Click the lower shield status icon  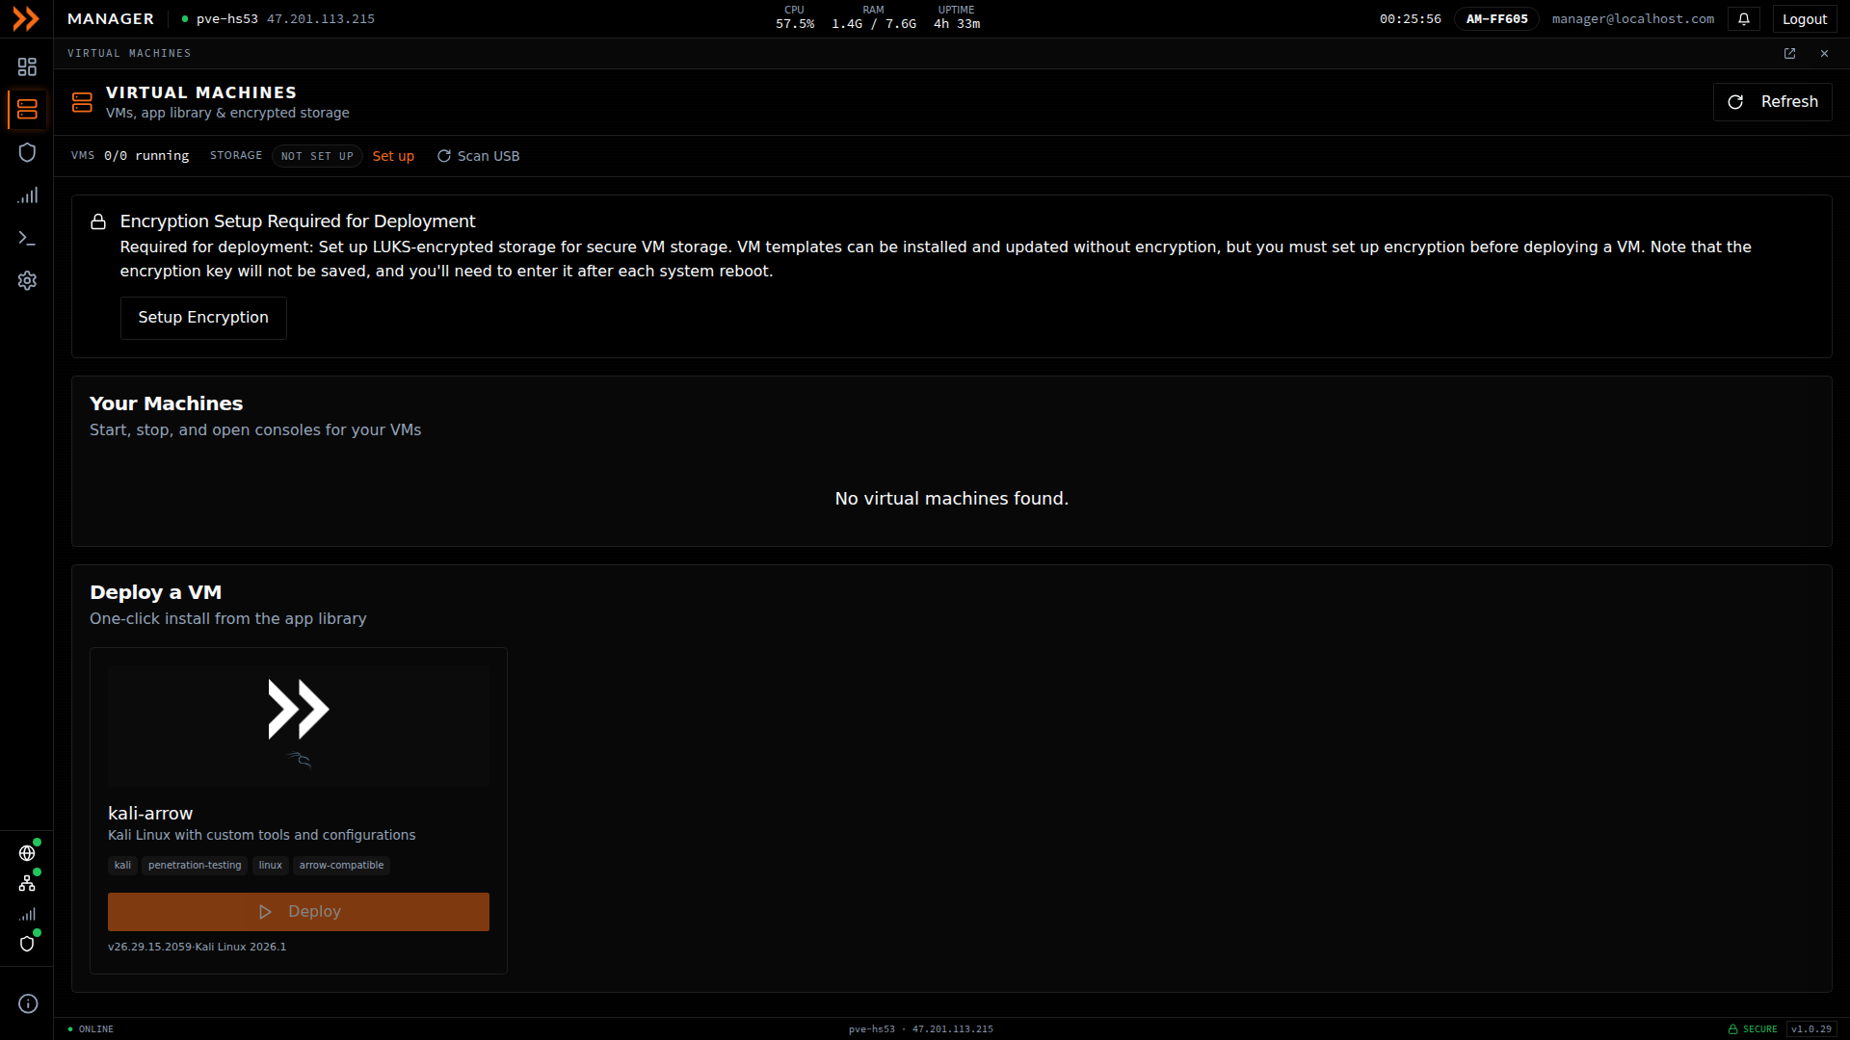(x=27, y=944)
